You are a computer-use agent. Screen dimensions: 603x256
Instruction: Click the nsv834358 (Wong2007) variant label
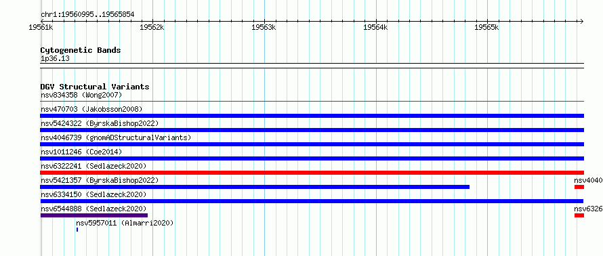(x=81, y=95)
